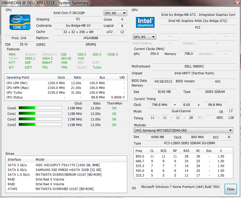Screen dimensions: 241x198
Task: Click the SR0MQ SSPEC field
Action: tap(91, 44)
